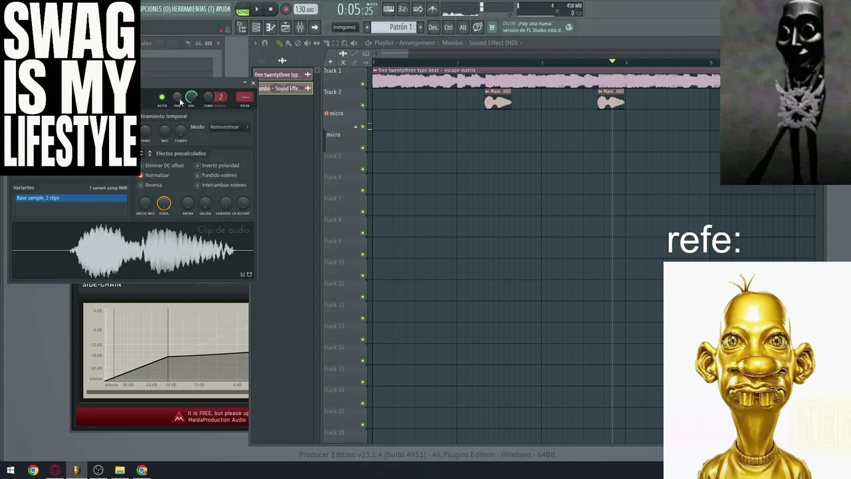This screenshot has height=479, width=851.
Task: Click the DURA. knob
Action: (164, 204)
